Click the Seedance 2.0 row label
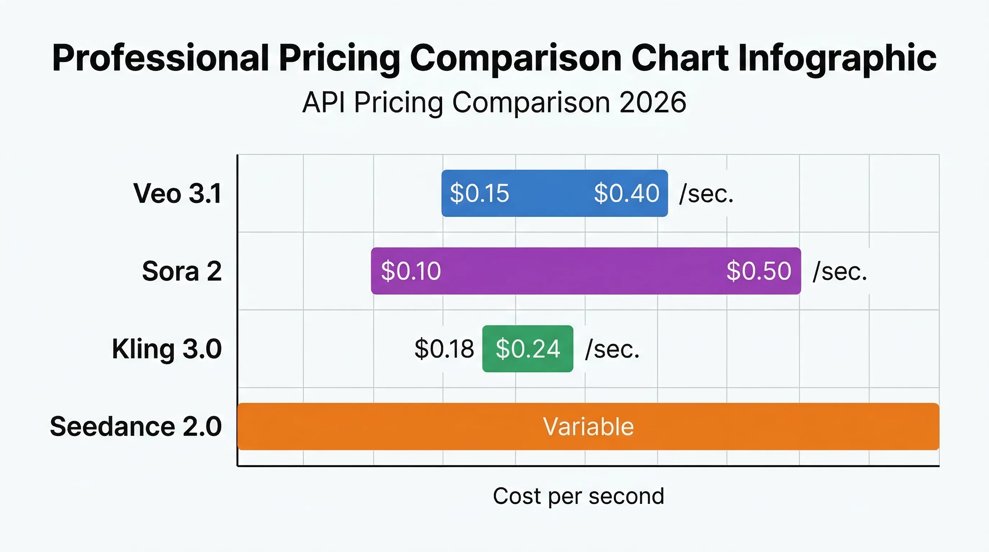 [136, 427]
